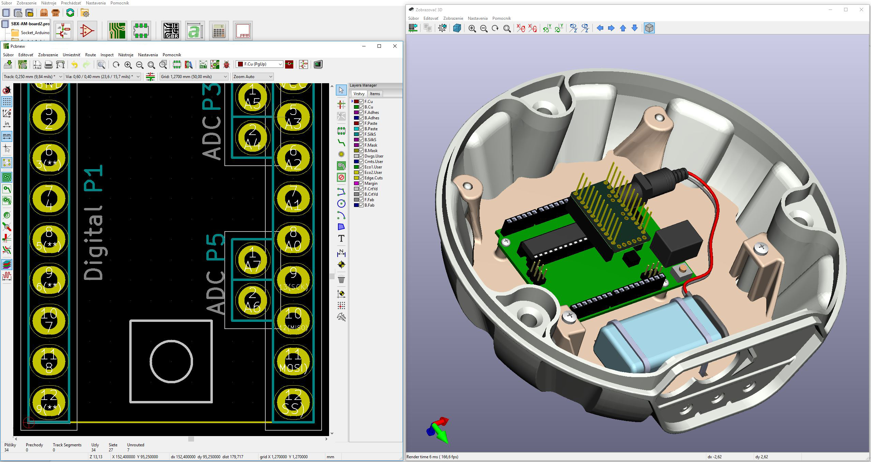871x462 pixels.
Task: Disable the F.Mask layer checkbox
Action: (x=361, y=145)
